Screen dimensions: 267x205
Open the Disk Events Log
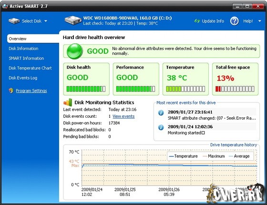coord(23,78)
